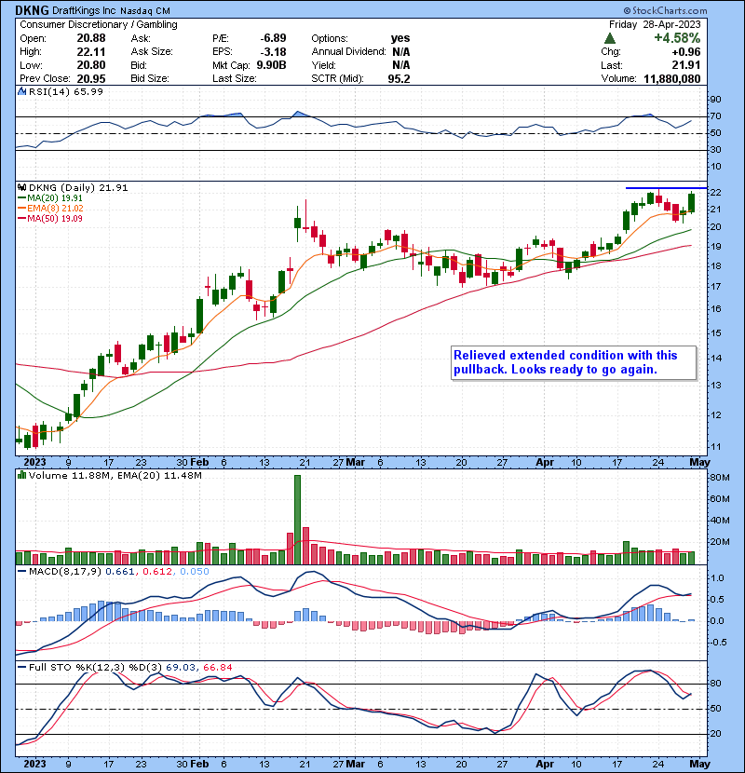Click the Mkt Cap value 9.90B

(x=271, y=65)
